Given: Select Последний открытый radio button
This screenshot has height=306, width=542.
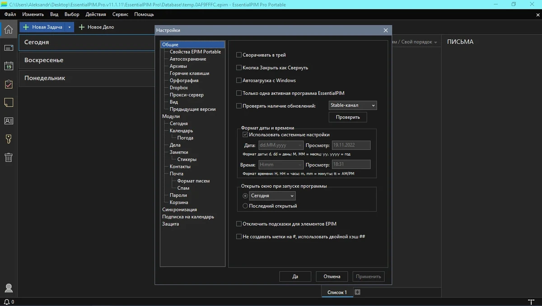Looking at the screenshot, I should (245, 206).
